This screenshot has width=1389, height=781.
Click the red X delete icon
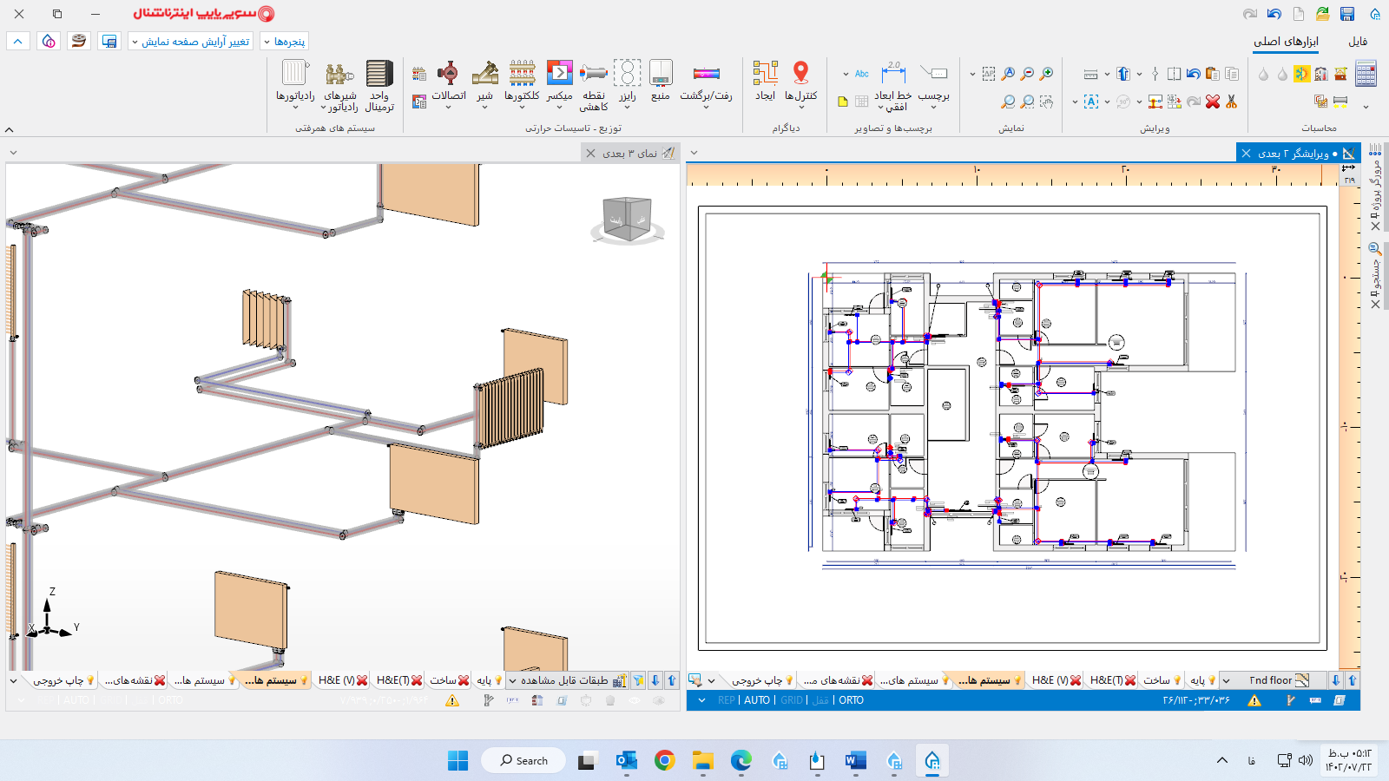point(1213,102)
